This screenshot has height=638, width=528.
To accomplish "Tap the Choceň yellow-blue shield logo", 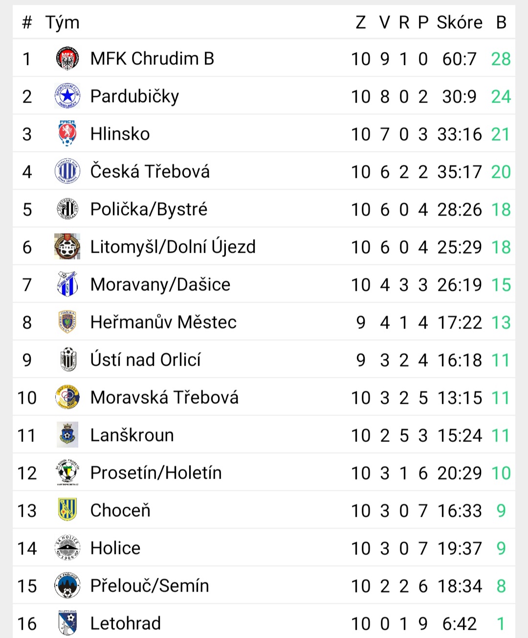I will [67, 510].
